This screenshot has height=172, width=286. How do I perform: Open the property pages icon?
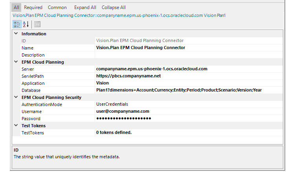point(37,24)
